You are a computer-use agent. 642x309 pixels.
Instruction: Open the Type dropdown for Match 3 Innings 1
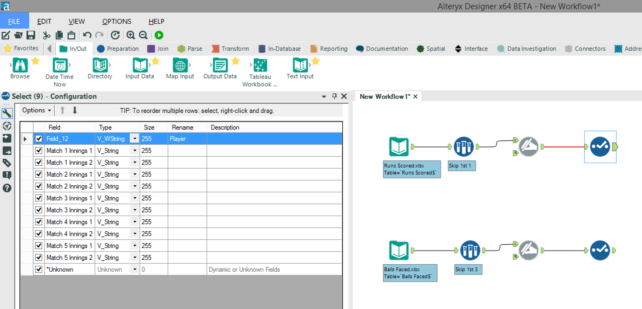click(x=135, y=198)
